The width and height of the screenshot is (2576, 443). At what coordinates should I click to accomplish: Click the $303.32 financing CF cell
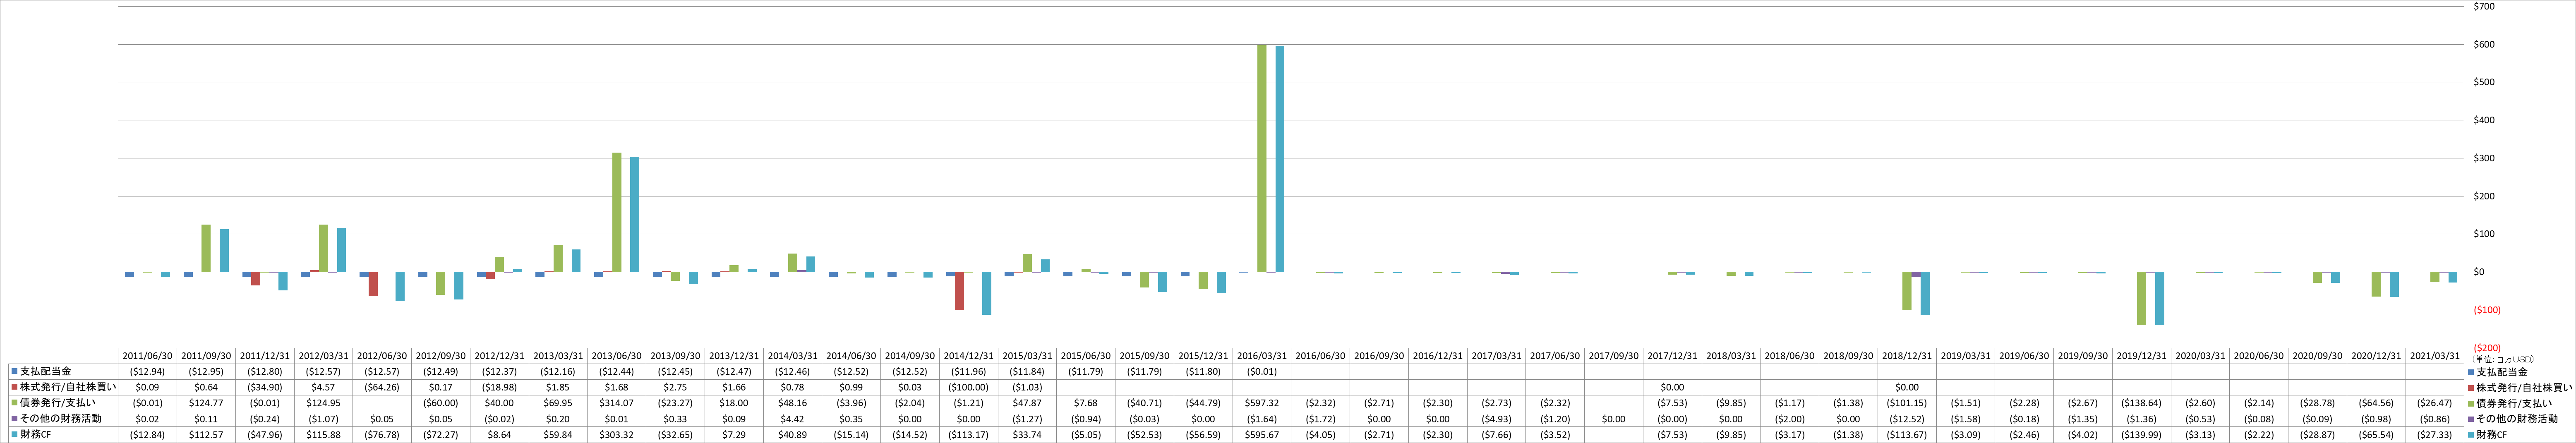point(617,435)
